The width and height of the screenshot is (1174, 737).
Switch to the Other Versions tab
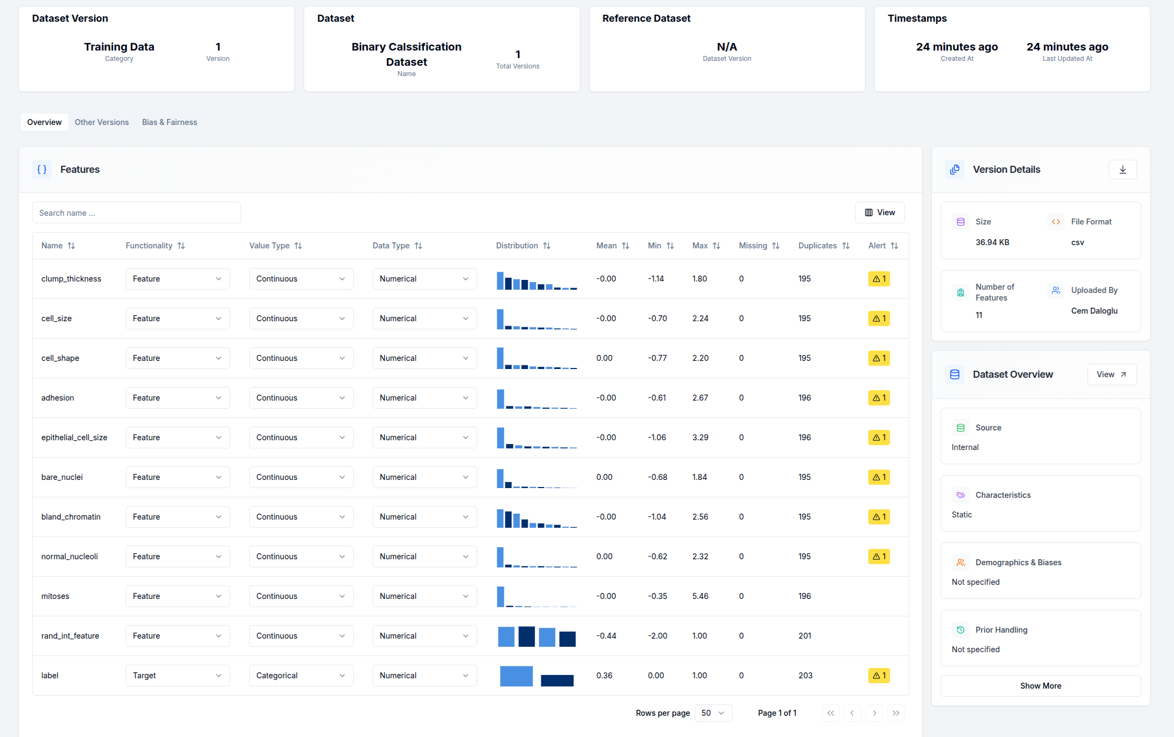[x=102, y=122]
